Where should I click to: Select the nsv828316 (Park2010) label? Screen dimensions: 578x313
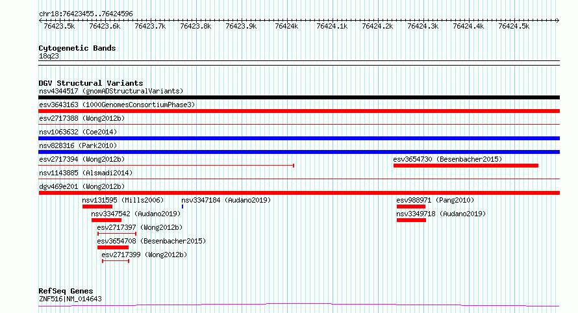pos(78,145)
